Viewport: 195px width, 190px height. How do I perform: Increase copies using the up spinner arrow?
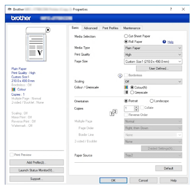pos(136,107)
